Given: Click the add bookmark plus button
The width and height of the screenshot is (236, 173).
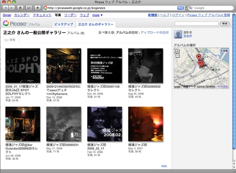Looking at the screenshot, I should [38, 8].
